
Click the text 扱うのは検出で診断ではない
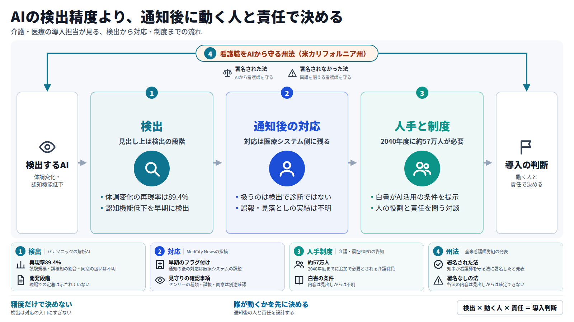[x=286, y=197]
